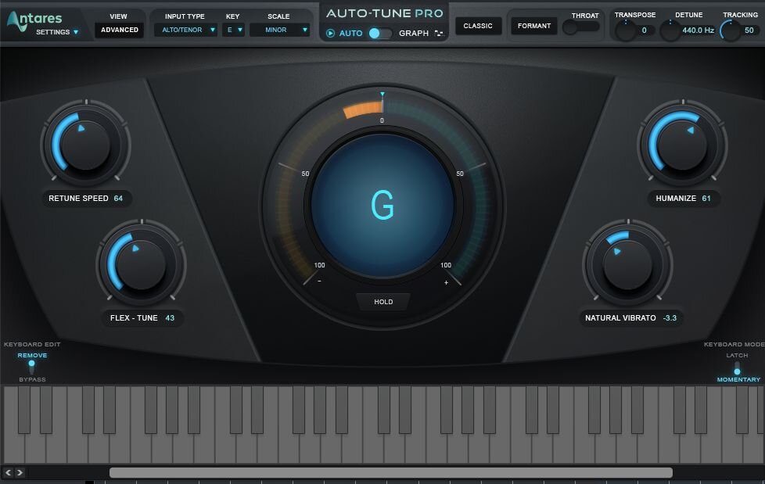Click the Graph mode curve icon
Screen dimensions: 765x484
(439, 33)
